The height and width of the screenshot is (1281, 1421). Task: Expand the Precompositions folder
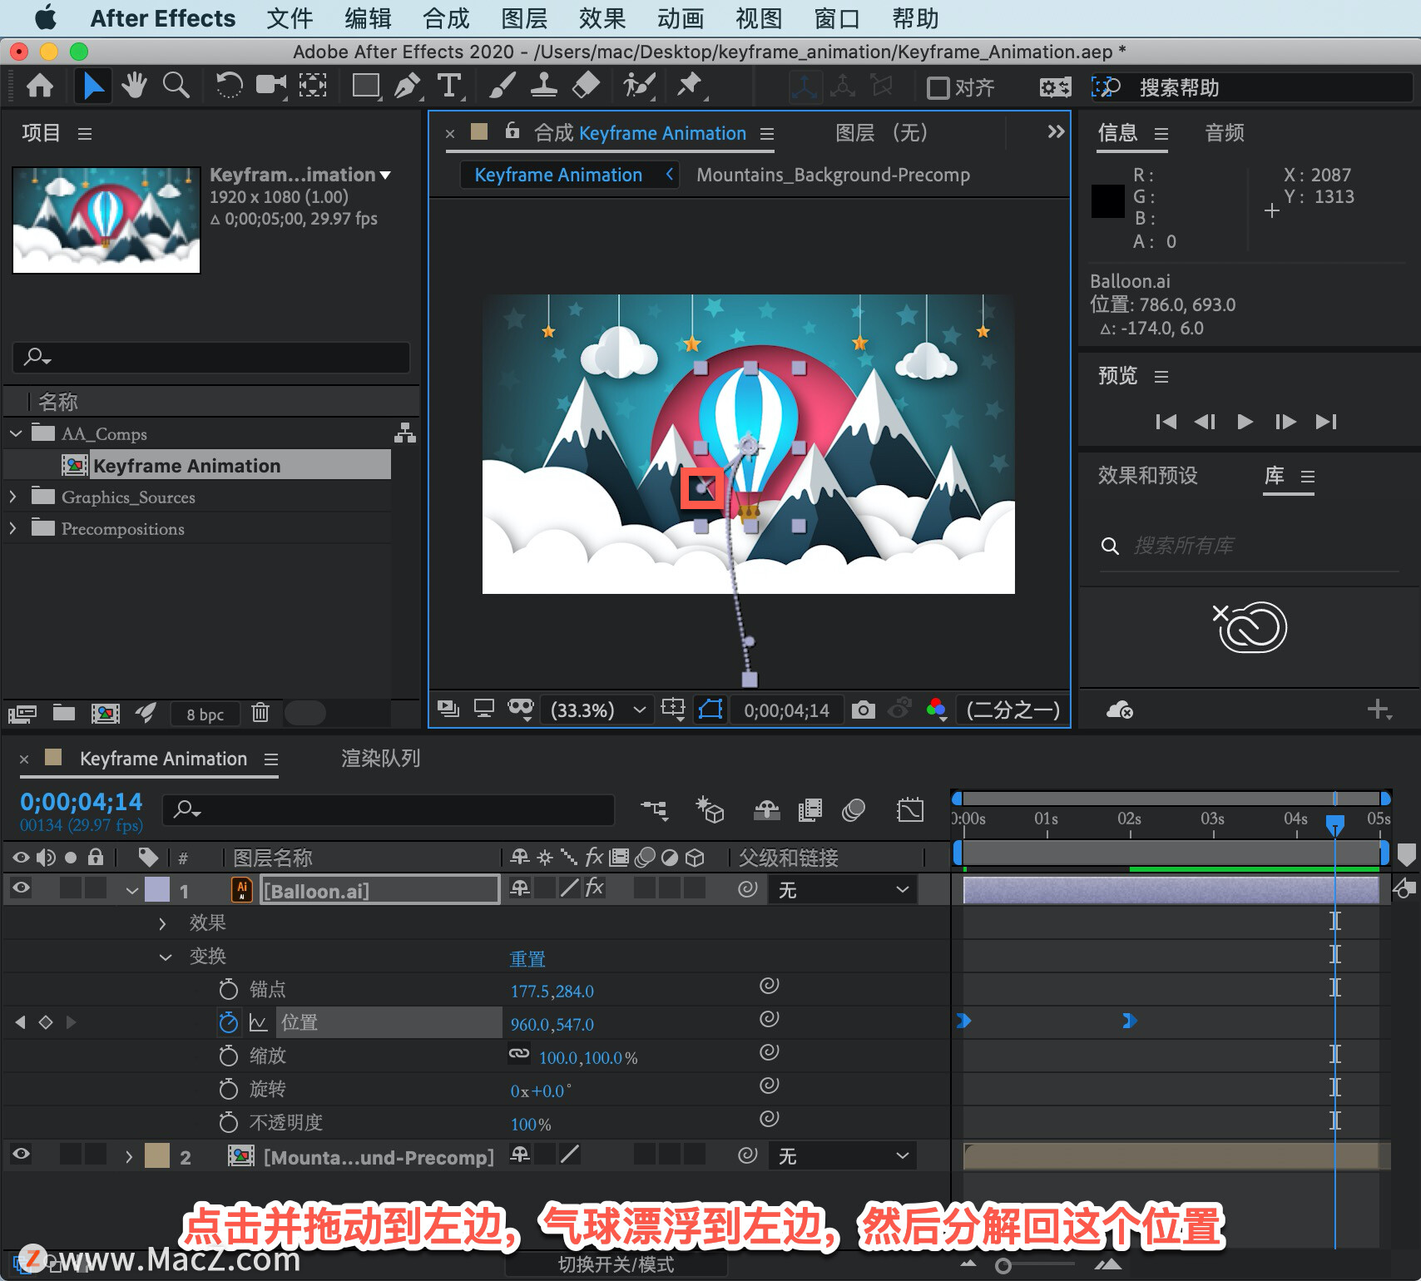(x=13, y=528)
